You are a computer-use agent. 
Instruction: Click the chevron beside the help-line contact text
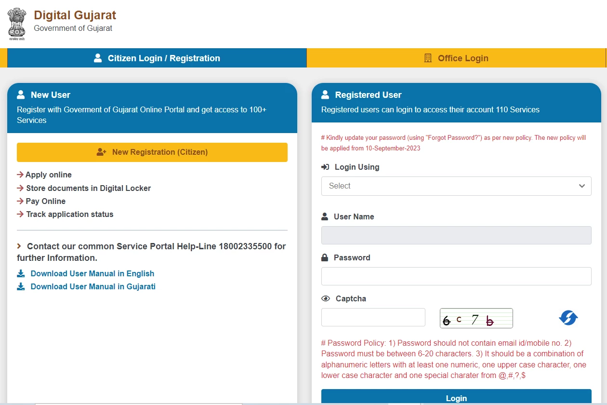(19, 246)
